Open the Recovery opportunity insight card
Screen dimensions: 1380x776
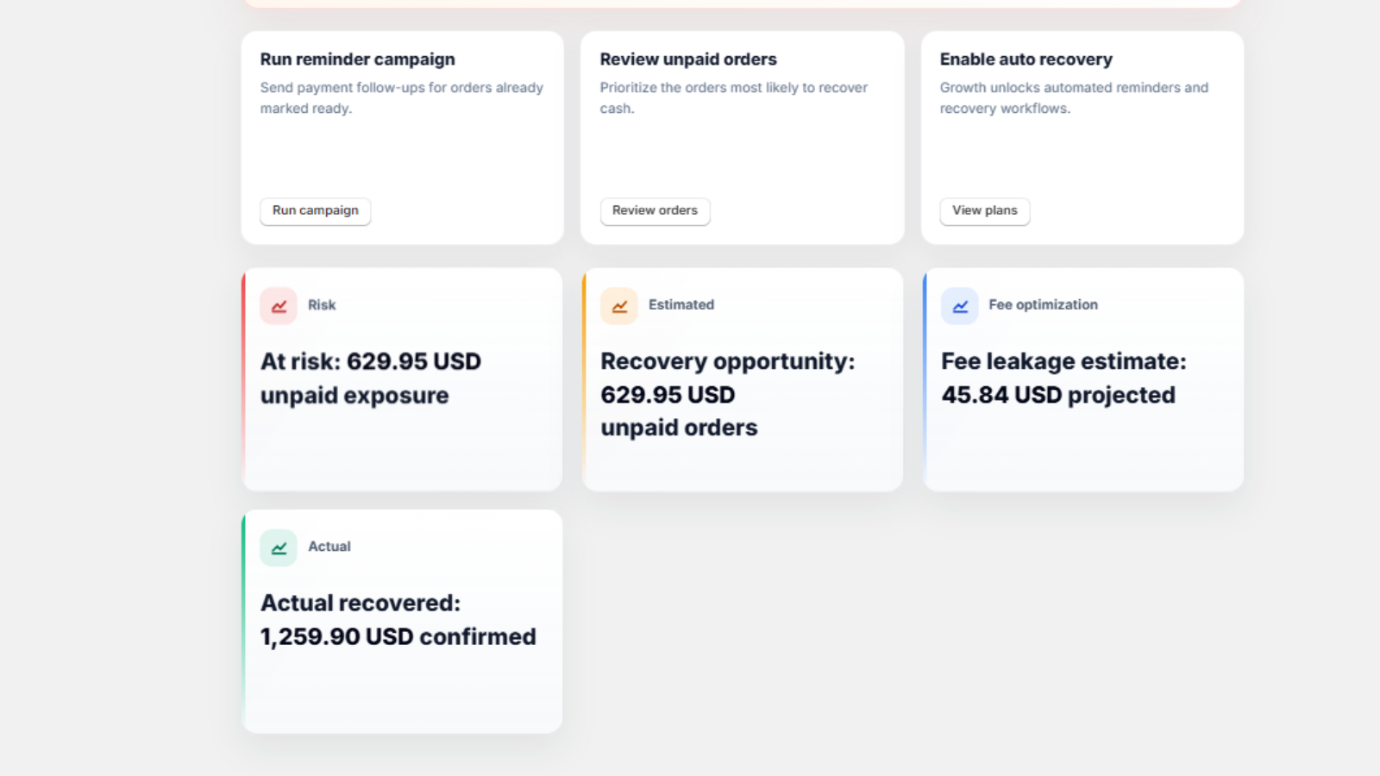[x=743, y=379]
